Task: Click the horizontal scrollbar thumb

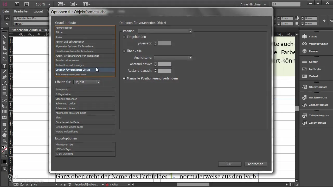Action: pos(193,184)
